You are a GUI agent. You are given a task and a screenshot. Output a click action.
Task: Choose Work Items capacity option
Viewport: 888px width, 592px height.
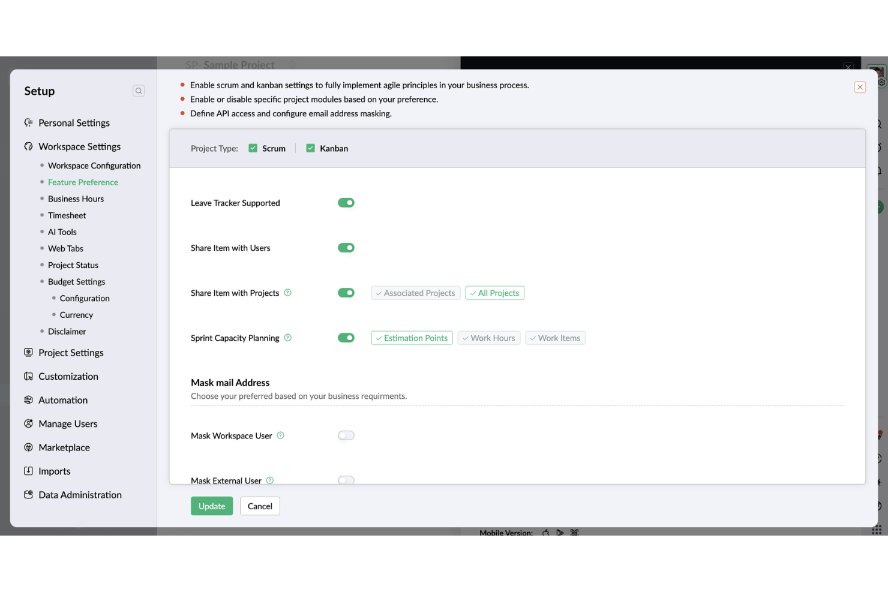click(x=556, y=338)
